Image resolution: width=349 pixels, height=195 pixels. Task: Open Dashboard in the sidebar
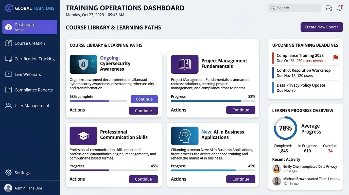coord(30,27)
